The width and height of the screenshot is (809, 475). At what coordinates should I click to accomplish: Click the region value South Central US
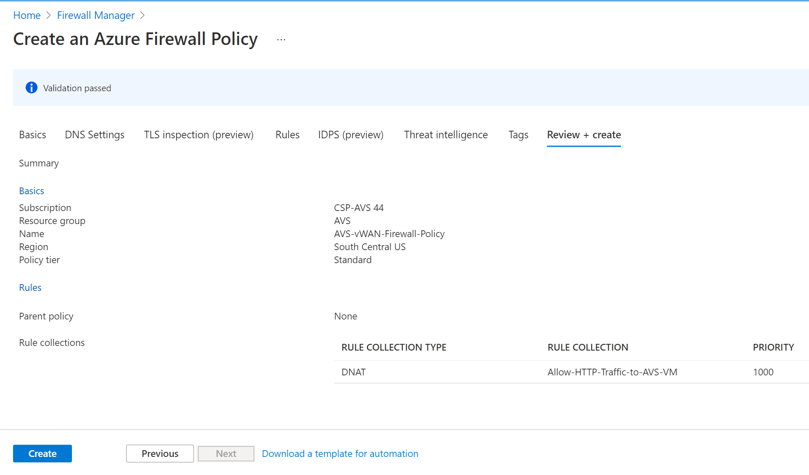point(370,247)
